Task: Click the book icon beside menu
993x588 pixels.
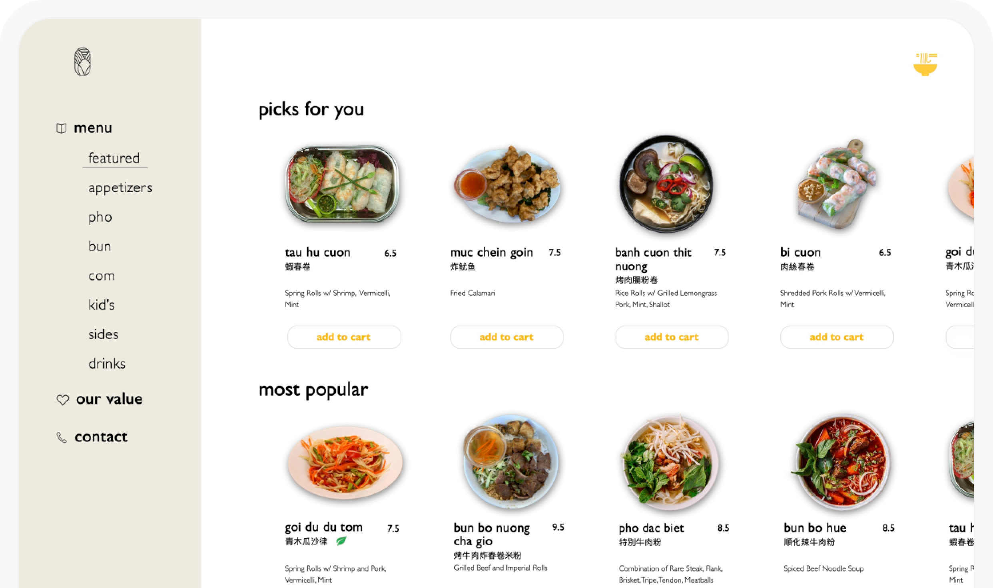Action: pos(61,129)
